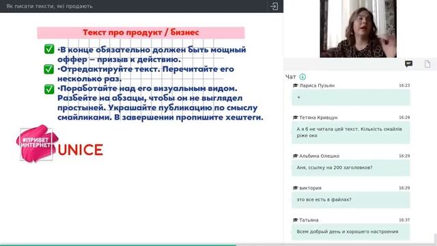The height and width of the screenshot is (246, 437).
Task: Click the webinar title 'Як писати тексти, які продають'
Action: tap(49, 6)
